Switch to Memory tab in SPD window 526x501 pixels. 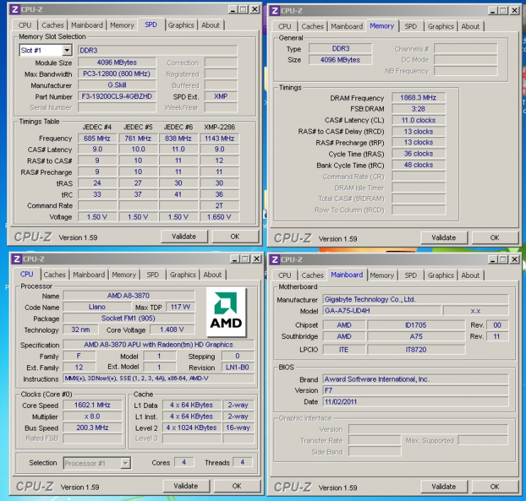(x=122, y=25)
